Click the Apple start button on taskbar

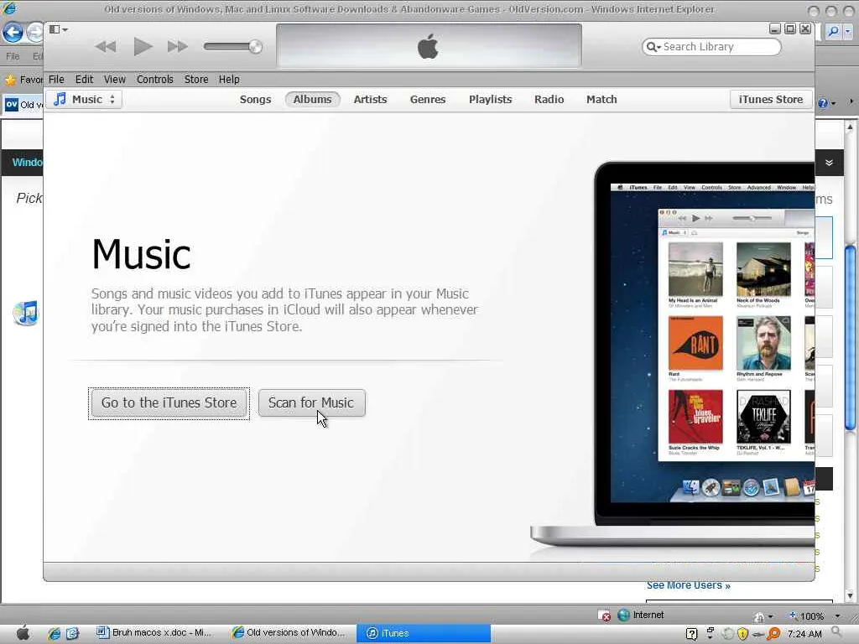[x=23, y=633]
